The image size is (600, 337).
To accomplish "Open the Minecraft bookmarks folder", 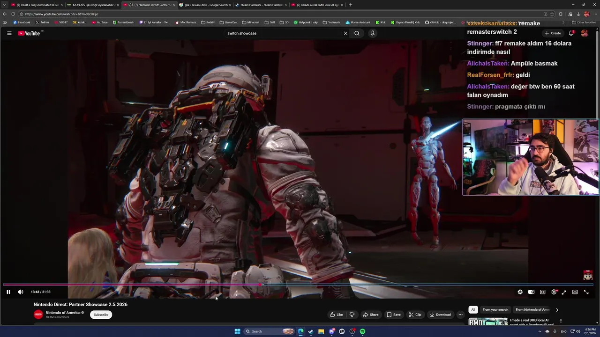I will click(251, 22).
